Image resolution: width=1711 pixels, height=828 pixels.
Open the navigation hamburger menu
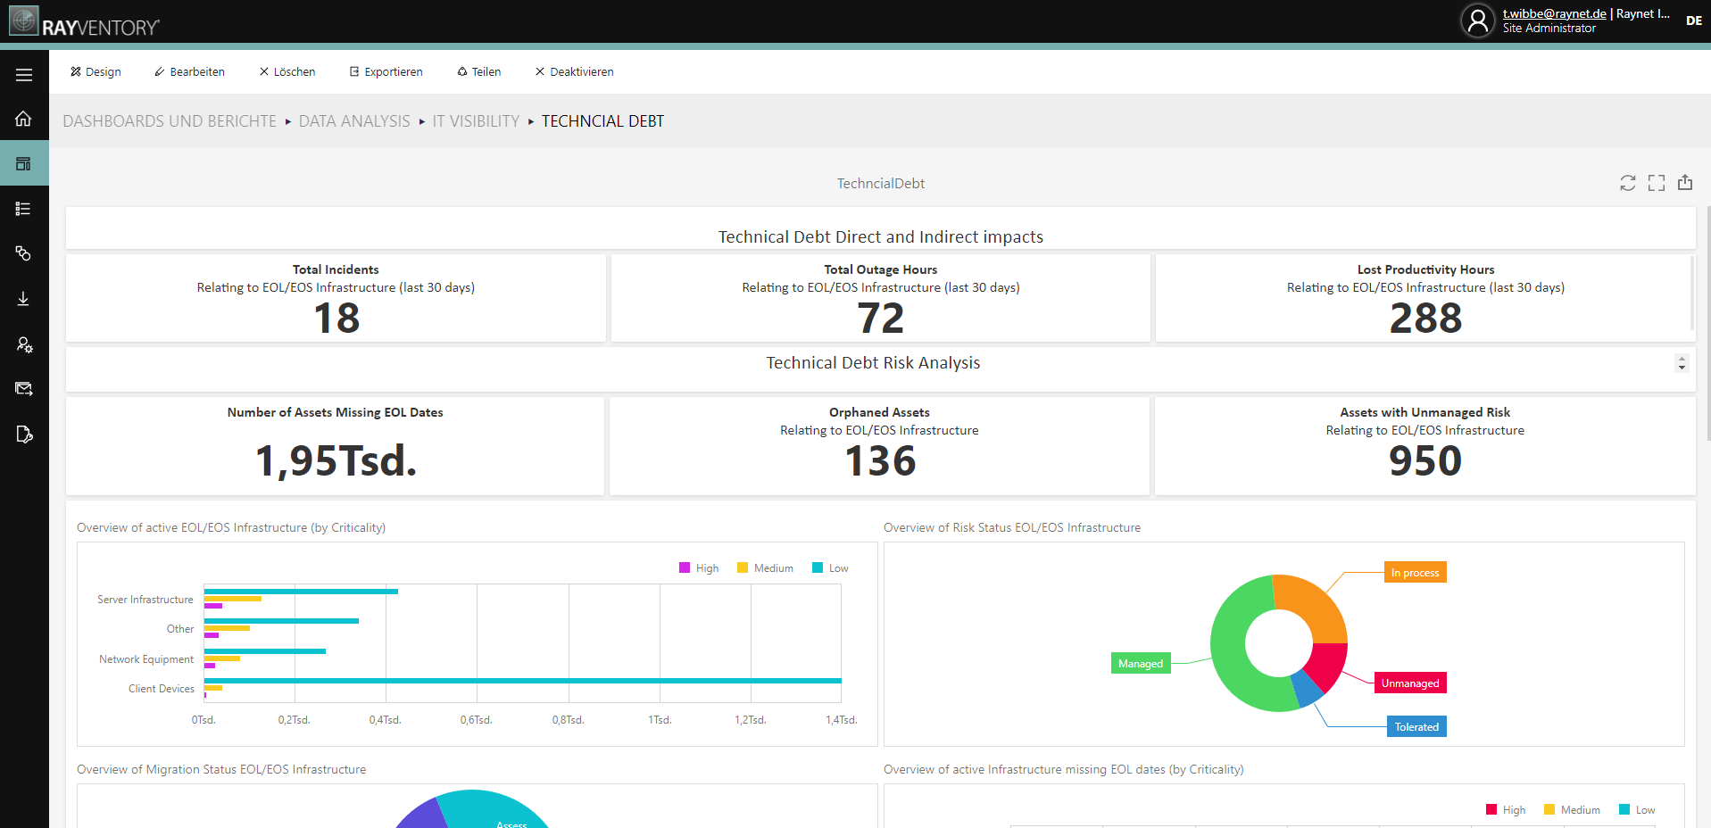(x=23, y=74)
